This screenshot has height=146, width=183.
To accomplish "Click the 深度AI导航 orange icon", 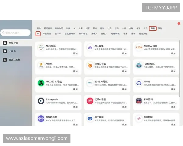I will [x=90, y=65].
